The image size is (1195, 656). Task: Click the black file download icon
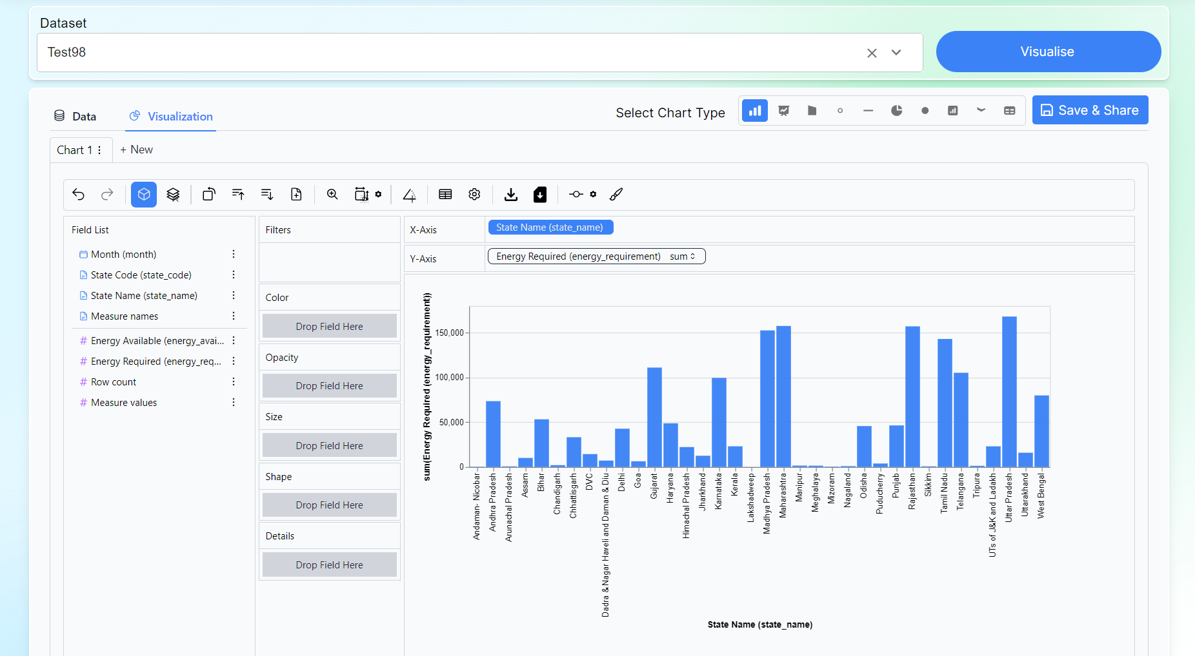point(540,195)
